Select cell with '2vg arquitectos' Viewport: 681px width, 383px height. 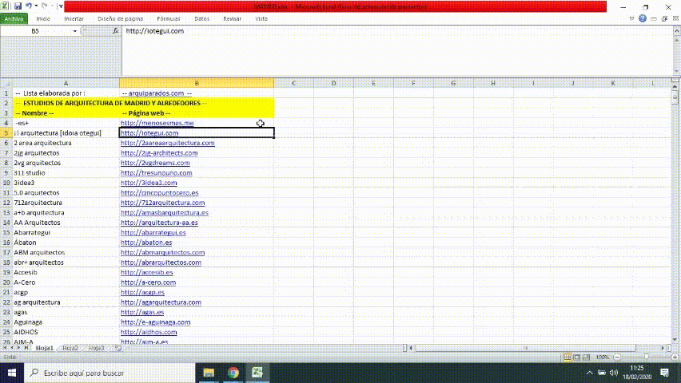pyautogui.click(x=66, y=163)
